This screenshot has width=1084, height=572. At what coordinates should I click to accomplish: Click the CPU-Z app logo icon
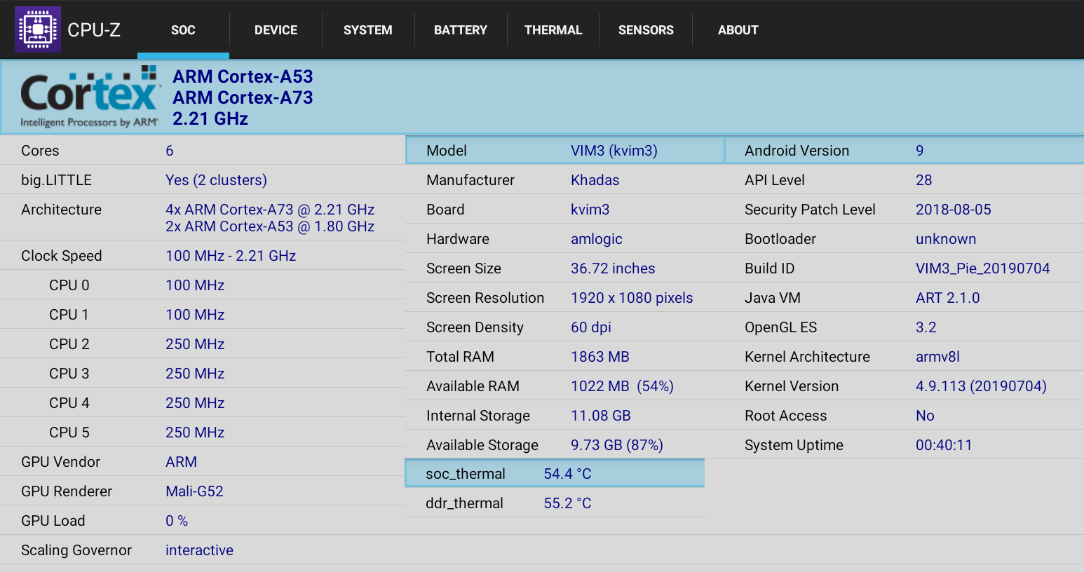click(x=38, y=29)
